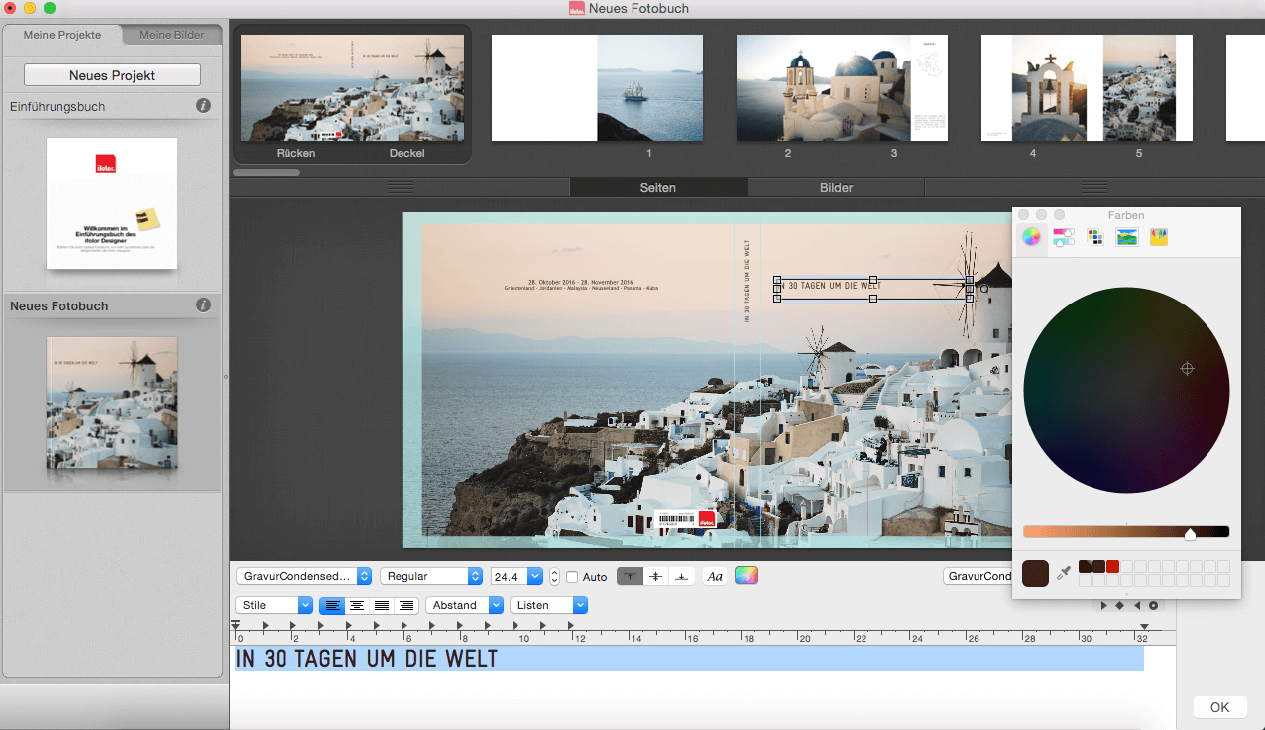Open the text color picker button
The image size is (1265, 730).
(746, 576)
